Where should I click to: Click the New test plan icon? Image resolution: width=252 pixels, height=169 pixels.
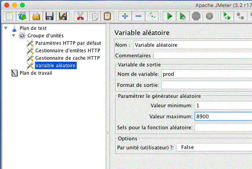[x=9, y=16]
